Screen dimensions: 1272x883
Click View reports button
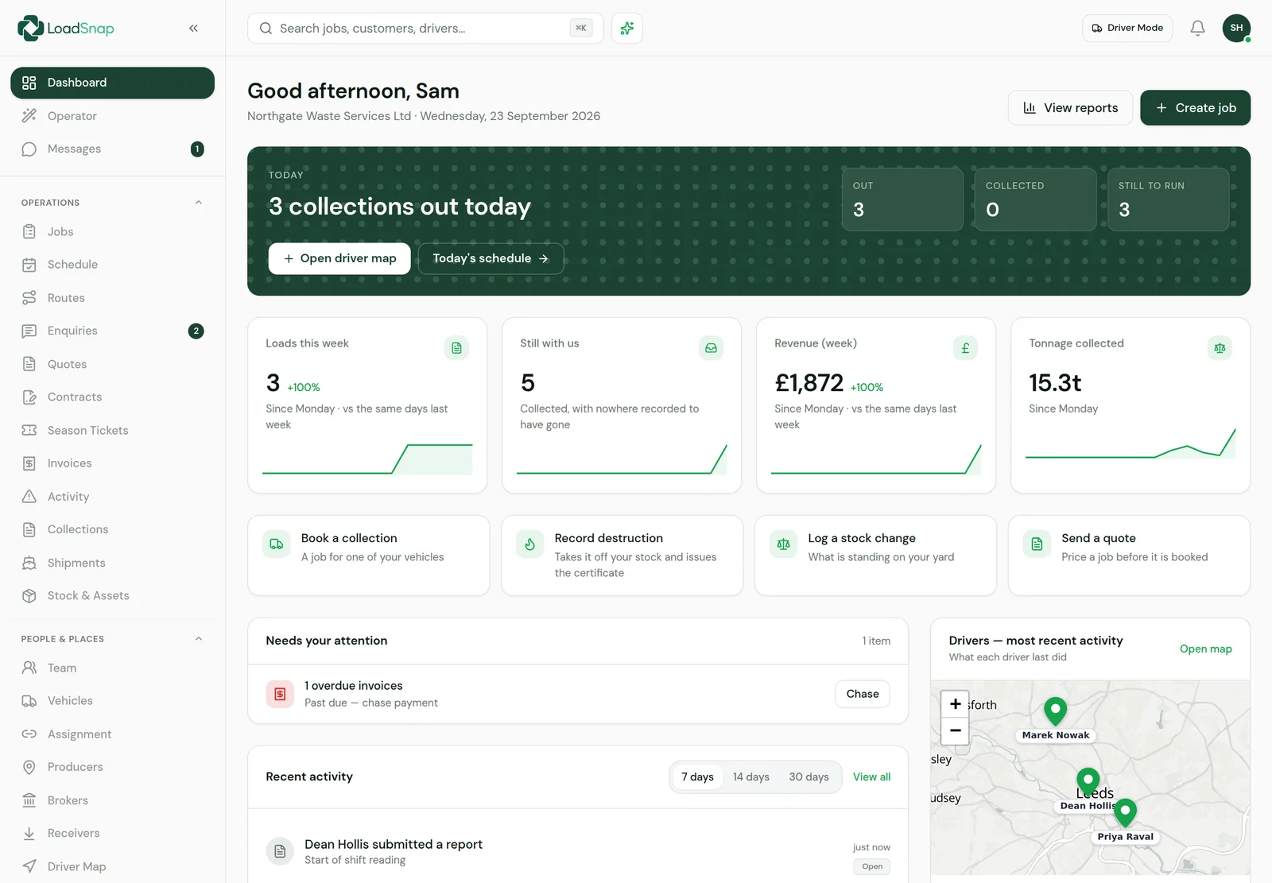tap(1070, 108)
